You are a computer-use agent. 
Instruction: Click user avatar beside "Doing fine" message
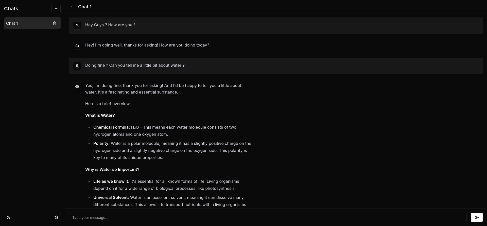click(77, 66)
